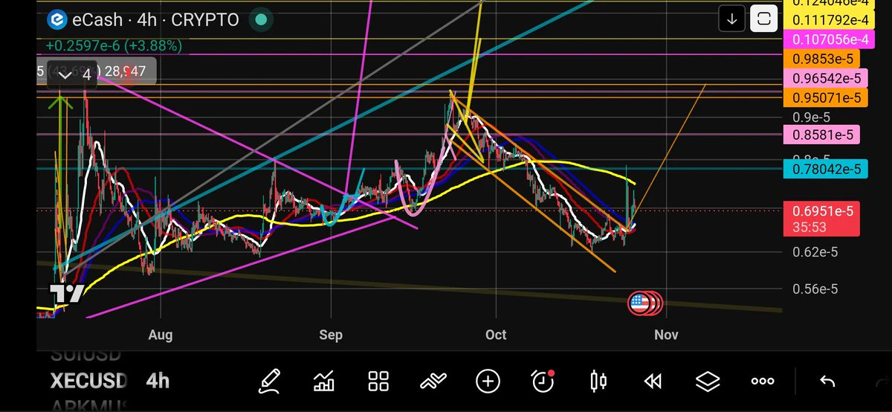Start bar replay with rewind icon
Image resolution: width=892 pixels, height=412 pixels.
[653, 382]
